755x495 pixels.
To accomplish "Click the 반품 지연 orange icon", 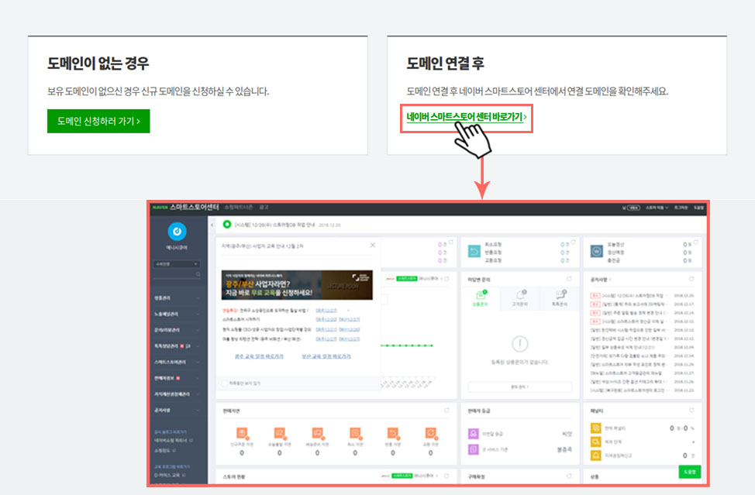I will pyautogui.click(x=393, y=434).
